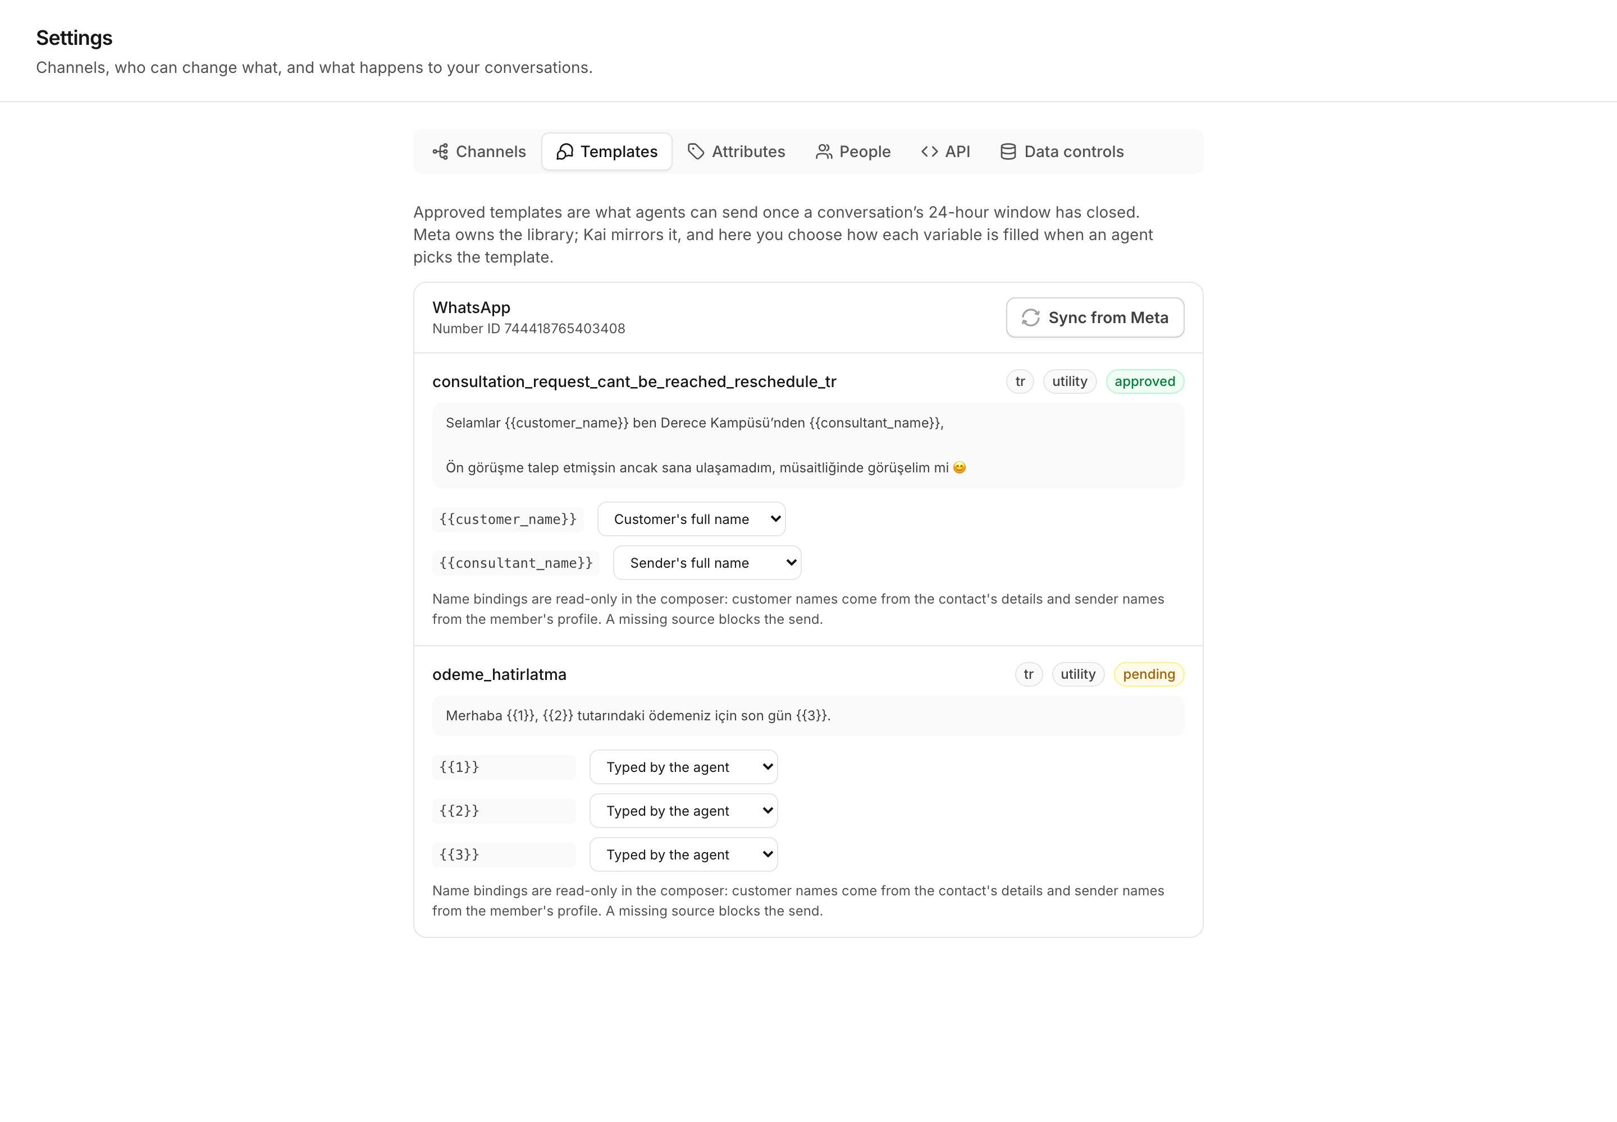Click the Selamlar template body line
The width and height of the screenshot is (1617, 1122).
tap(695, 422)
